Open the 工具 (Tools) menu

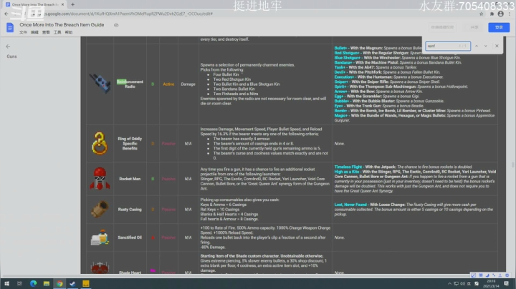pyautogui.click(x=57, y=32)
